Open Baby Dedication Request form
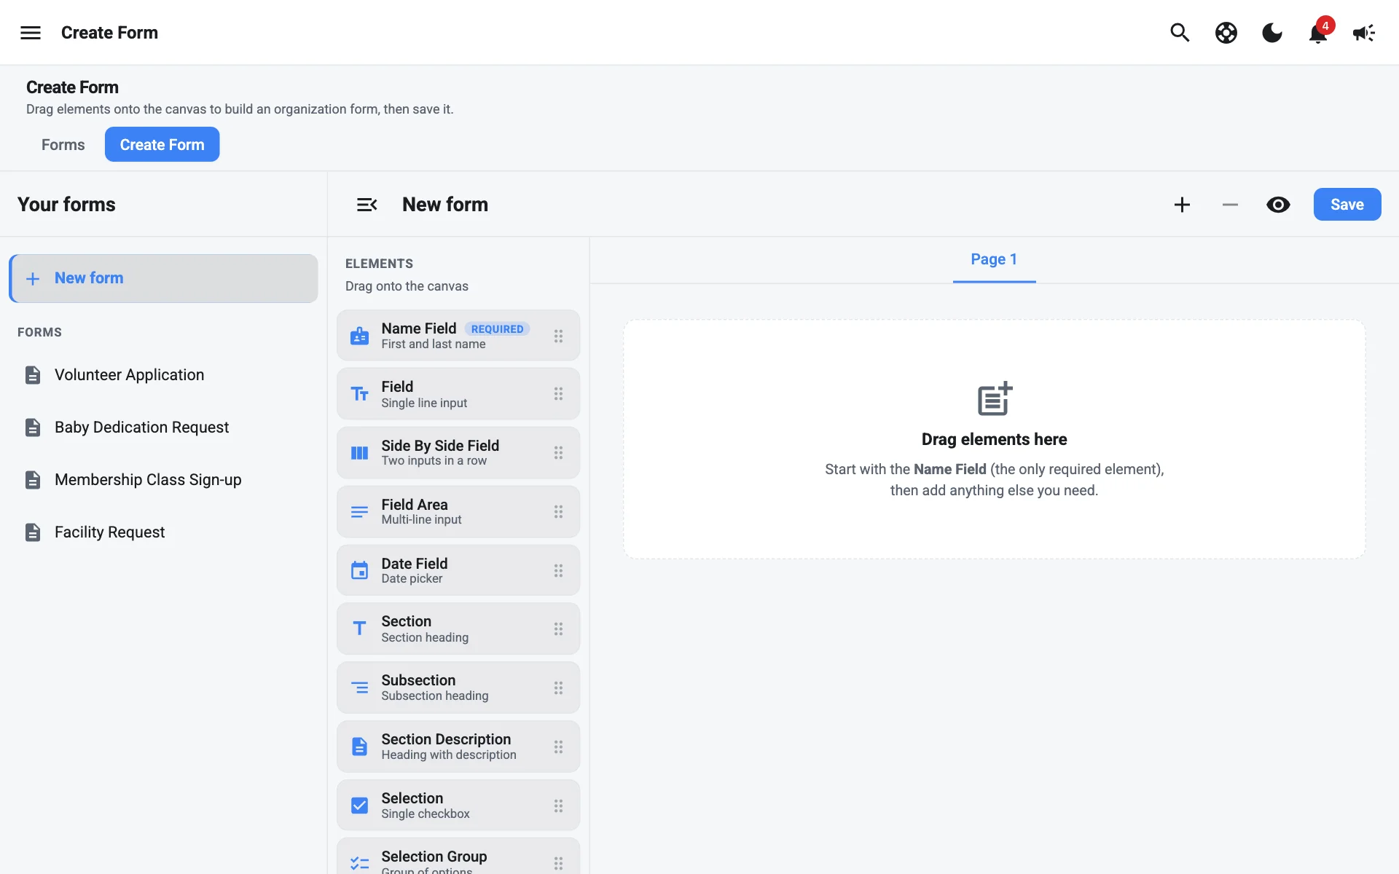The height and width of the screenshot is (874, 1399). pyautogui.click(x=164, y=428)
